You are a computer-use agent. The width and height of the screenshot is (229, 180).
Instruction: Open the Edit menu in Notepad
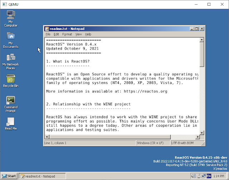pos(56,34)
